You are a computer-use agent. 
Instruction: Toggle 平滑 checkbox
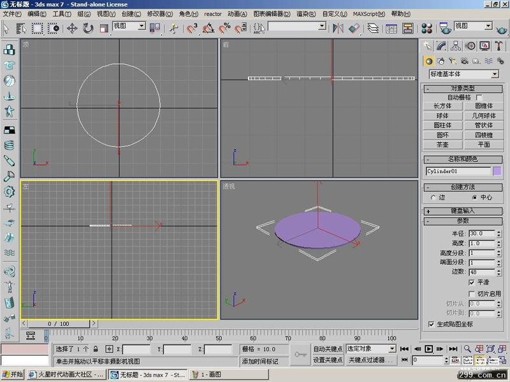(472, 282)
